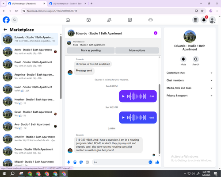Show hidden system tray icons
Image resolution: width=221 pixels, height=177 pixels.
[x=185, y=173]
